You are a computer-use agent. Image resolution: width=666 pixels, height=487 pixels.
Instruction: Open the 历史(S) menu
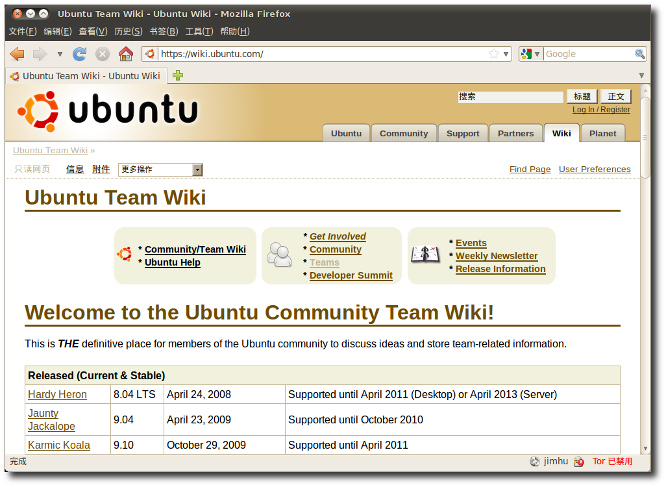(129, 31)
